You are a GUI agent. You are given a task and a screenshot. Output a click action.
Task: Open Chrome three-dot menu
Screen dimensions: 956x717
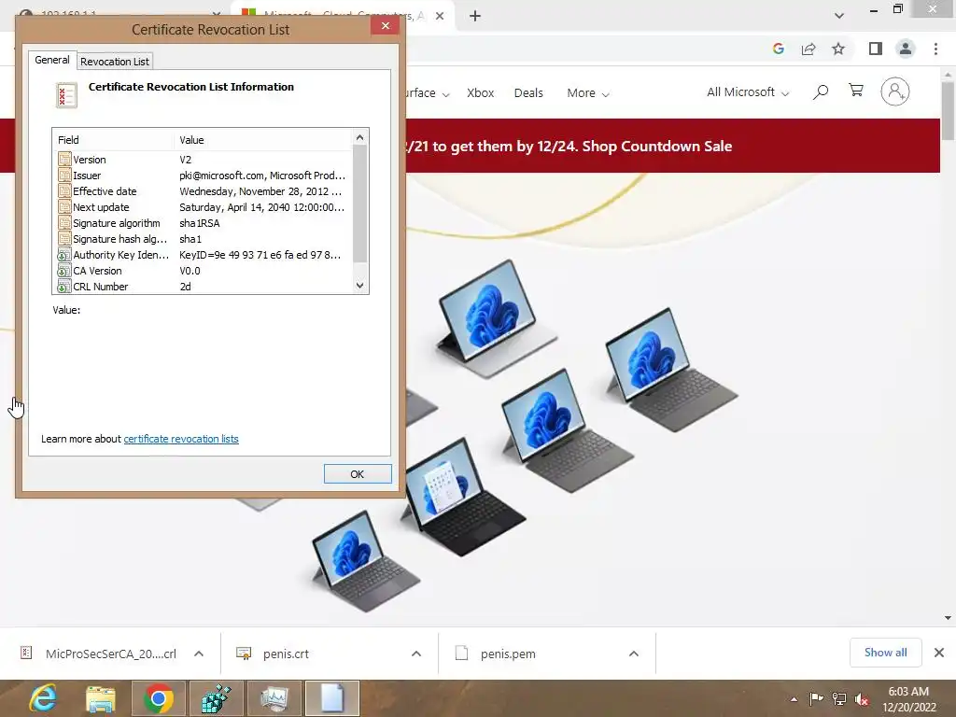tap(935, 49)
